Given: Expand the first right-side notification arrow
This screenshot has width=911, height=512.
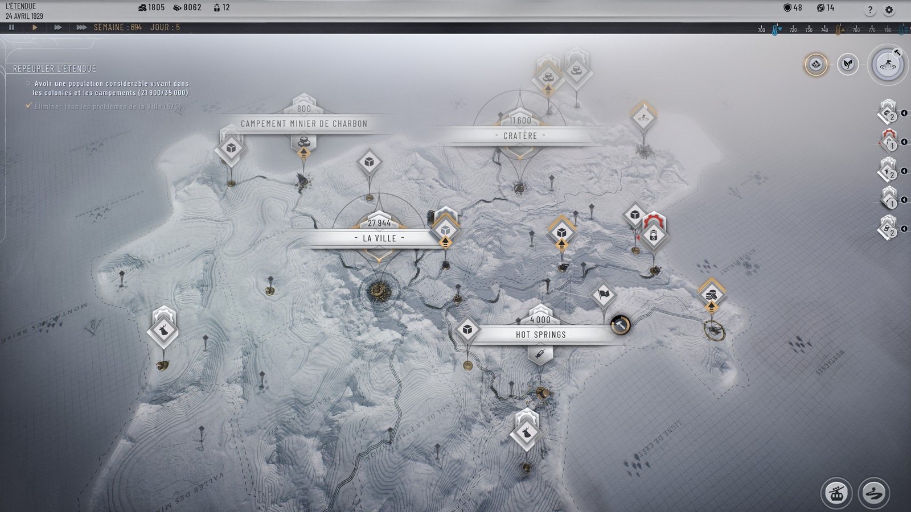Looking at the screenshot, I should point(904,113).
